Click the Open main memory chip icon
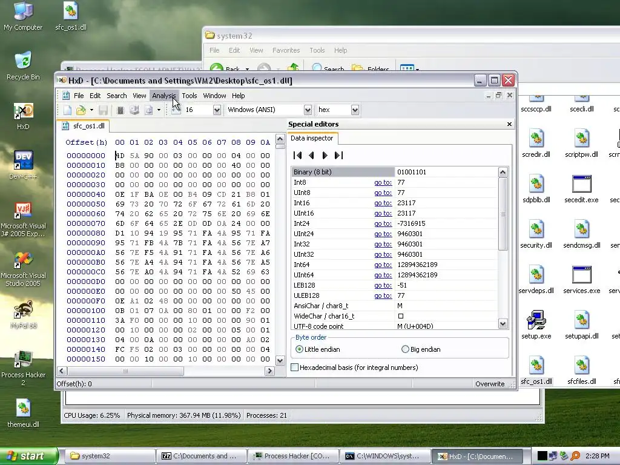The width and height of the screenshot is (620, 465). [x=120, y=110]
